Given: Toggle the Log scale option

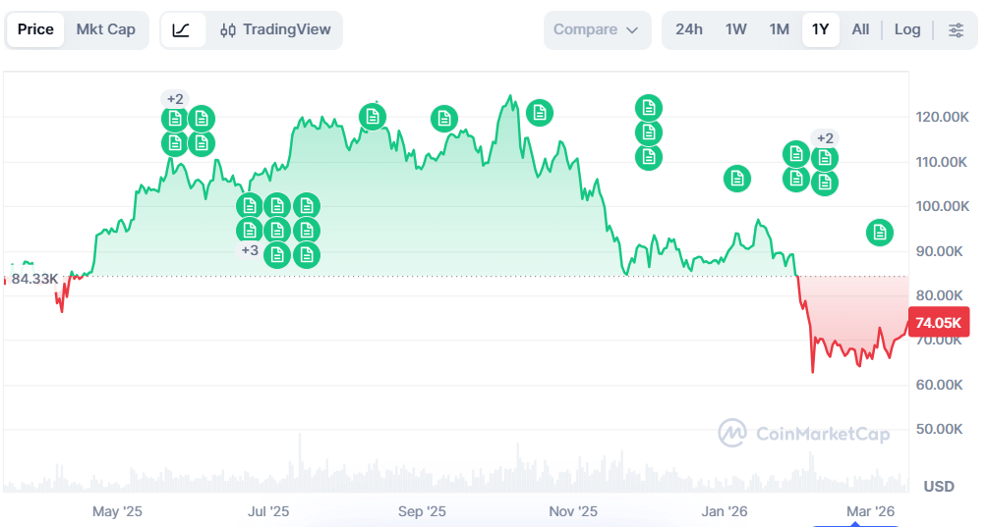Looking at the screenshot, I should pos(907,29).
